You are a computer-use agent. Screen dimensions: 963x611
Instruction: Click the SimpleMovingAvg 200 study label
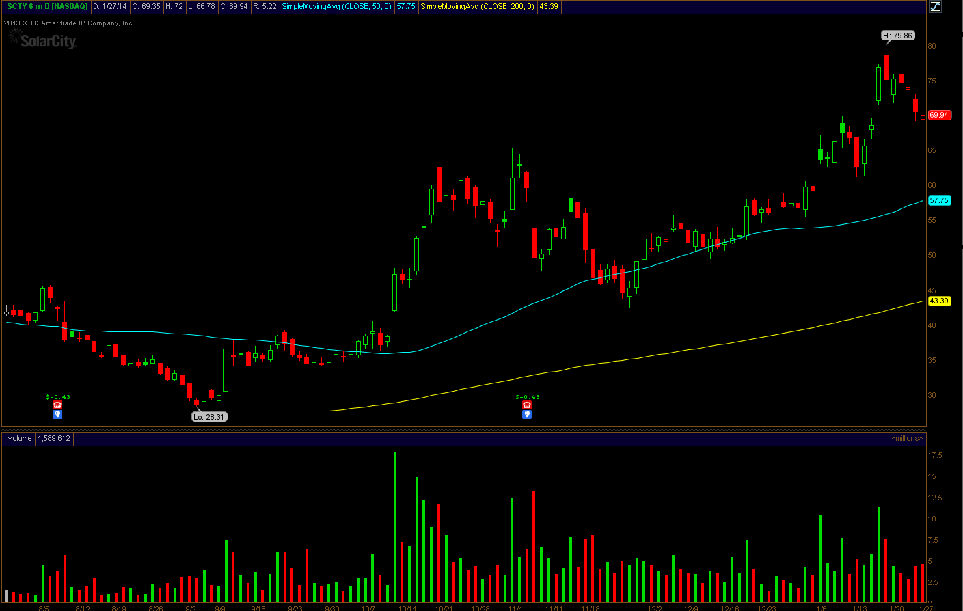[477, 6]
